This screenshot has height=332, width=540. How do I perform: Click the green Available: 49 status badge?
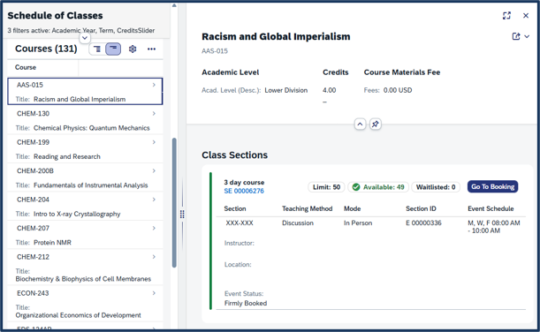(x=378, y=187)
